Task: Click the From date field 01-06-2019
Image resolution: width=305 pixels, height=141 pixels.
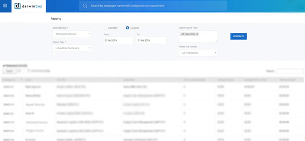Action: pos(118,40)
